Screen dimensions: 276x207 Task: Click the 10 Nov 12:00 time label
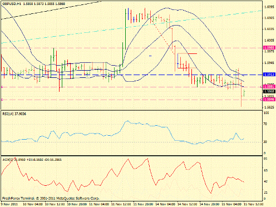[55, 204]
